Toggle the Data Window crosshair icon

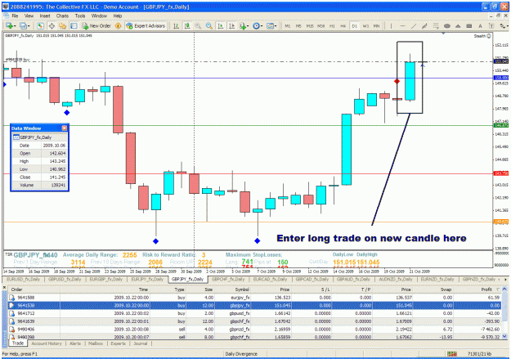pyautogui.click(x=52, y=25)
